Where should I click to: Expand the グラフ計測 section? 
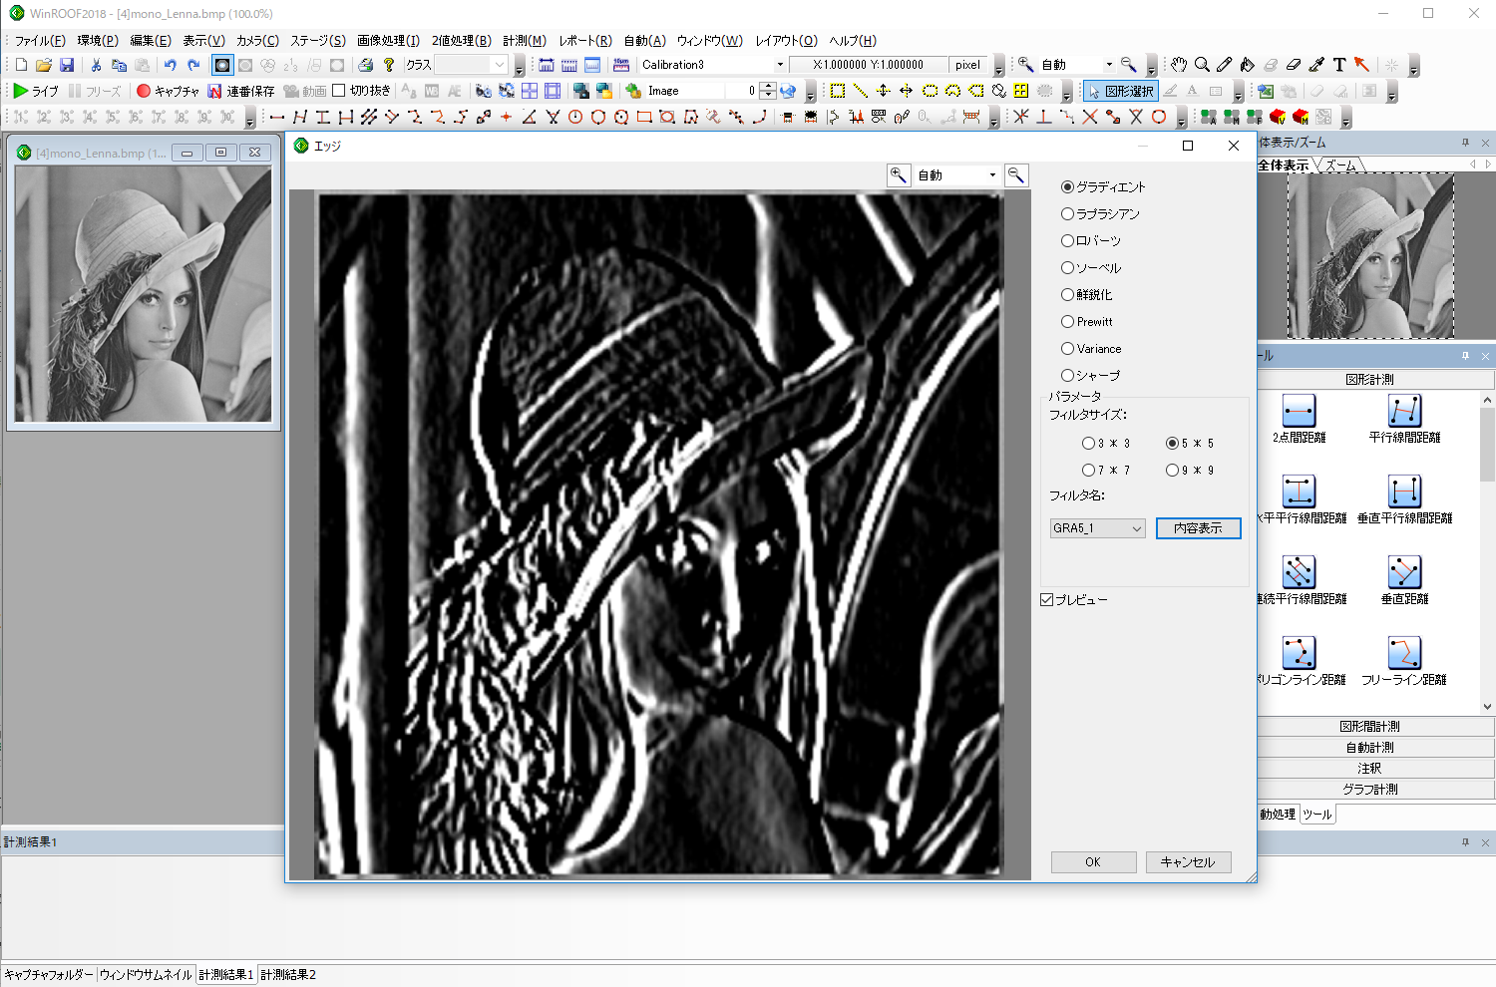[1369, 790]
